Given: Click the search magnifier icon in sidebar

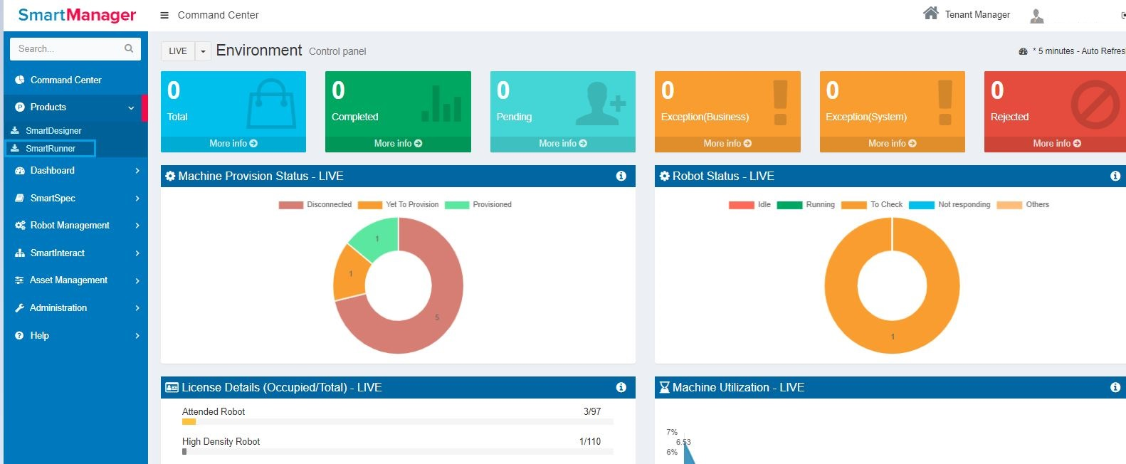Looking at the screenshot, I should pyautogui.click(x=129, y=48).
